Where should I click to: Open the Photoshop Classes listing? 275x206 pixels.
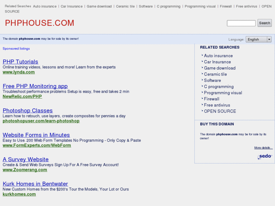pos(28,110)
